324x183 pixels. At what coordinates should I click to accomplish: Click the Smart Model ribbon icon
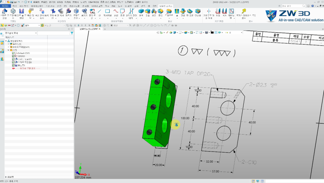click(4, 11)
